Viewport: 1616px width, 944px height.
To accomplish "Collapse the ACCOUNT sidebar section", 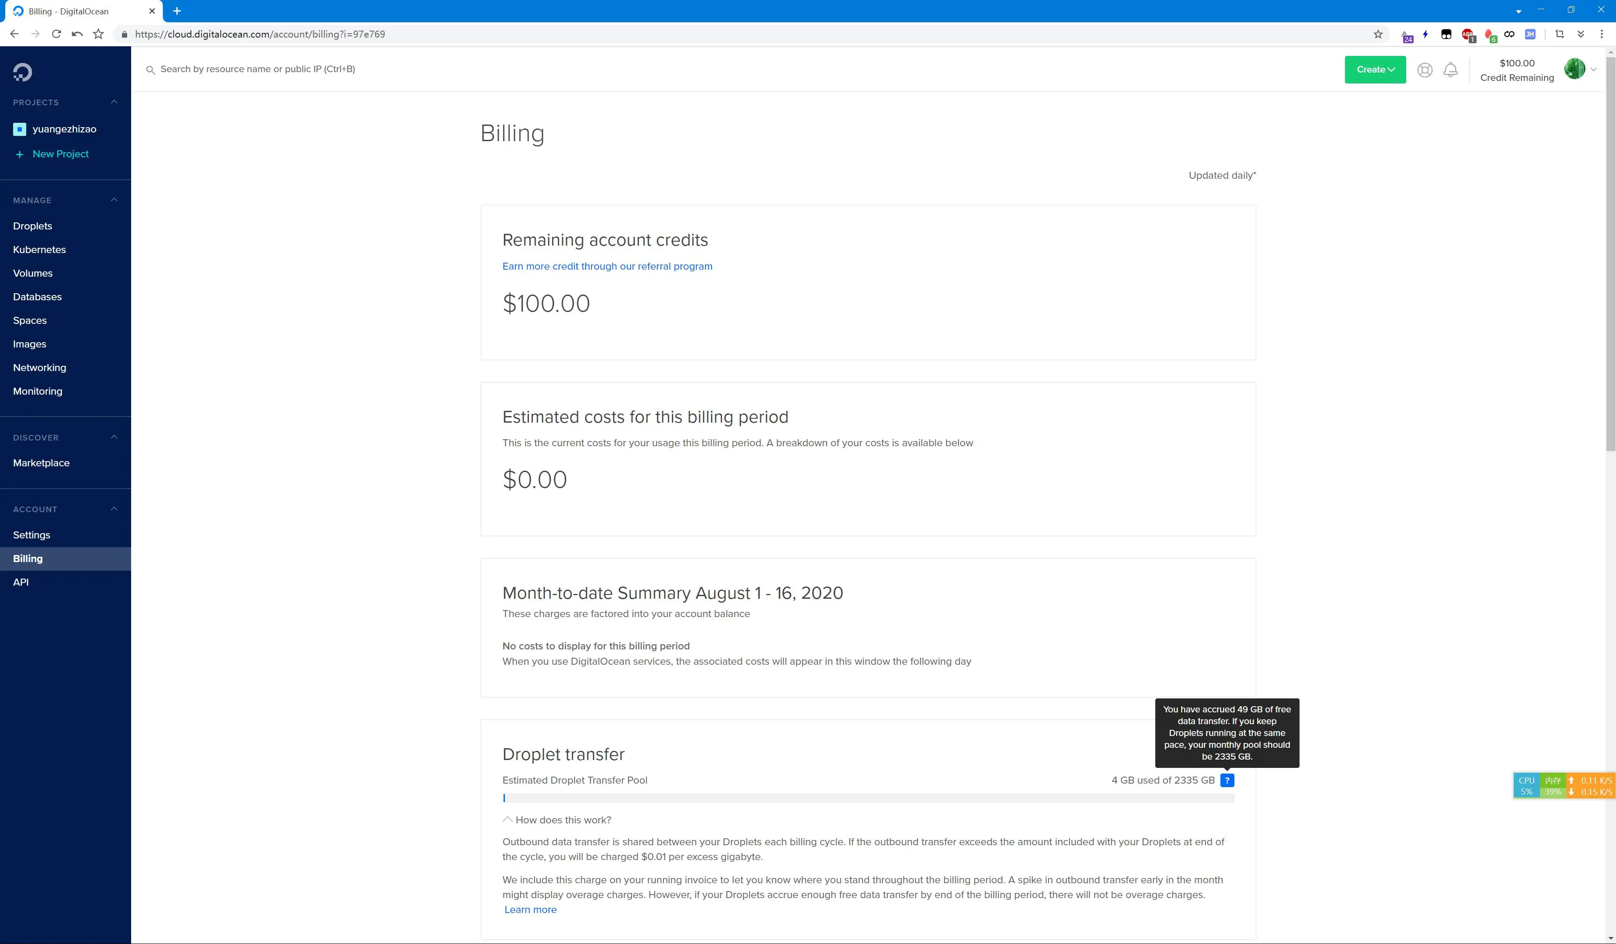I will pos(114,509).
